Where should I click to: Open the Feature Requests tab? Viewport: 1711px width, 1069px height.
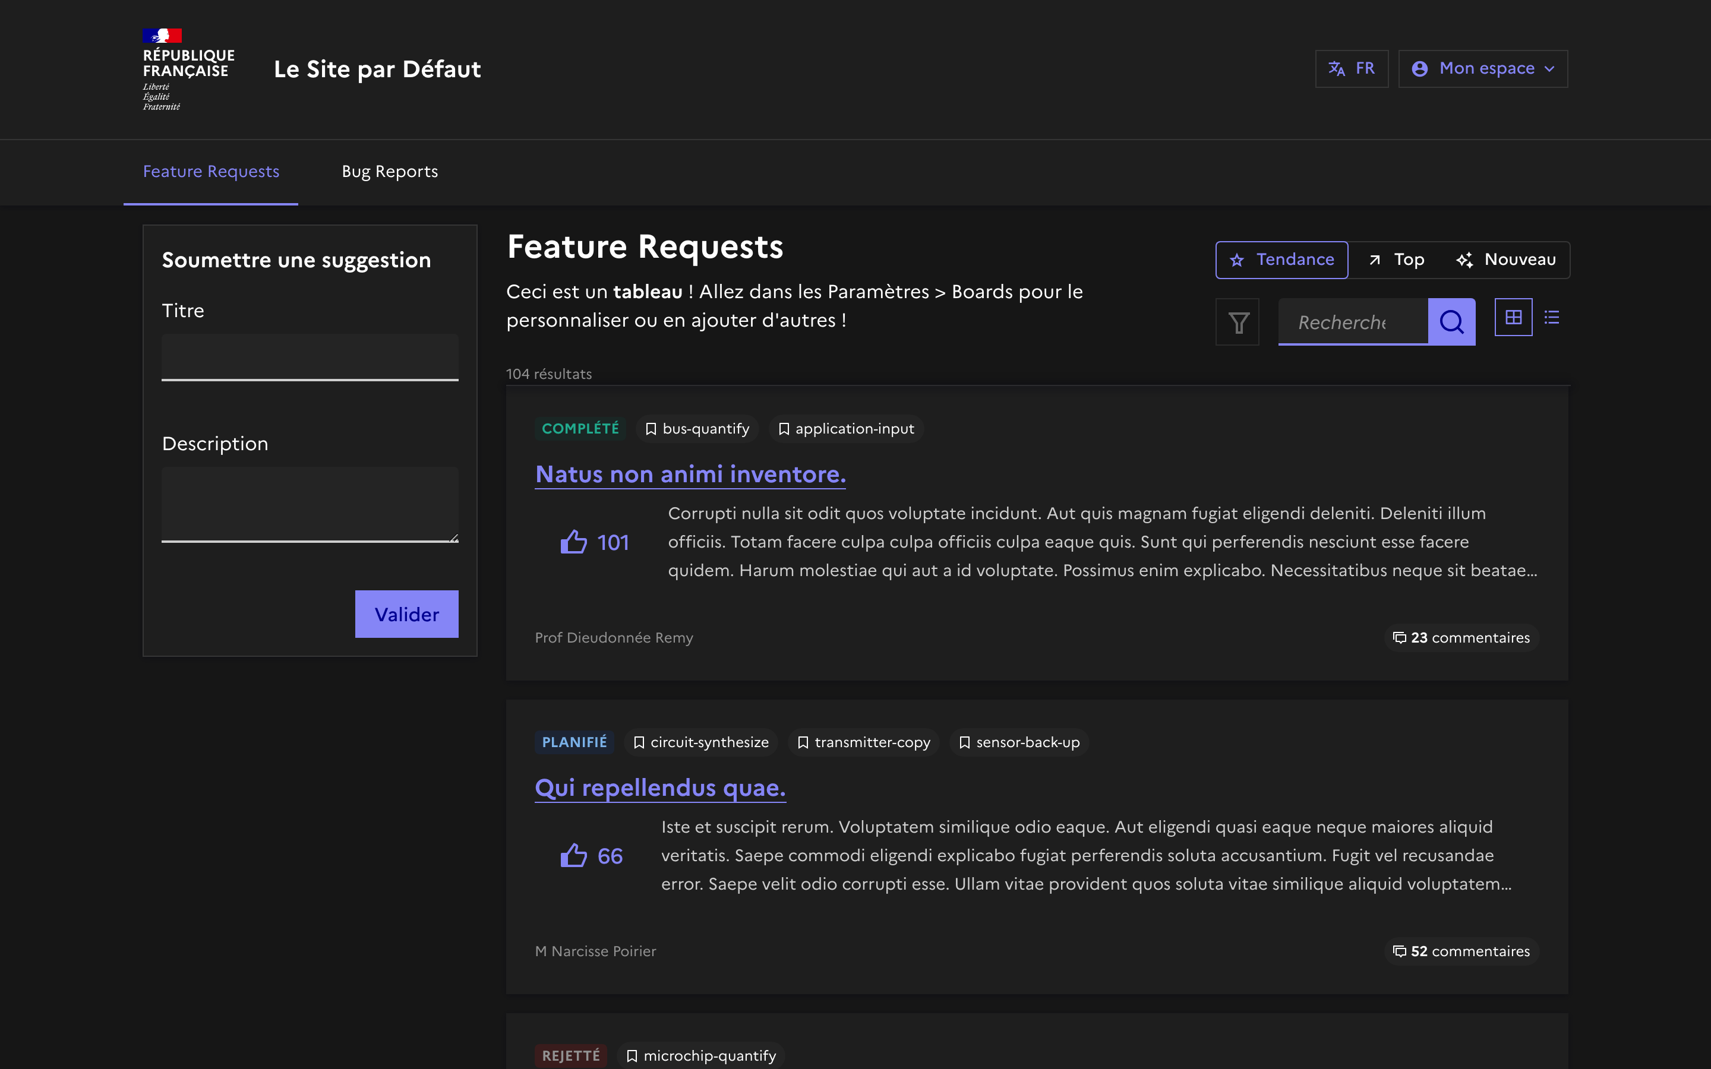(211, 172)
